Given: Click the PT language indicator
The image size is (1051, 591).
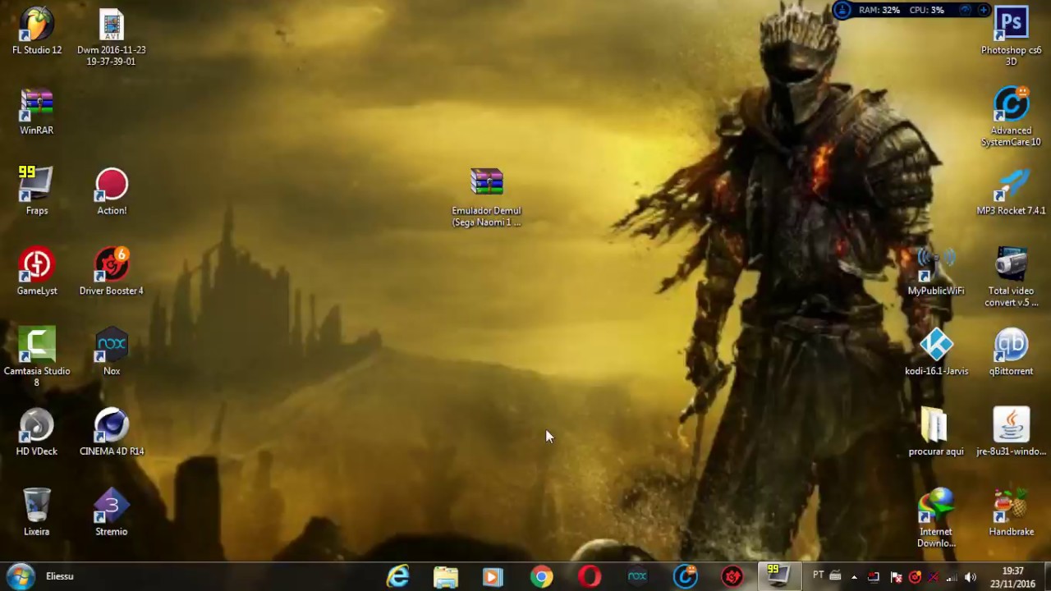Looking at the screenshot, I should [x=818, y=575].
